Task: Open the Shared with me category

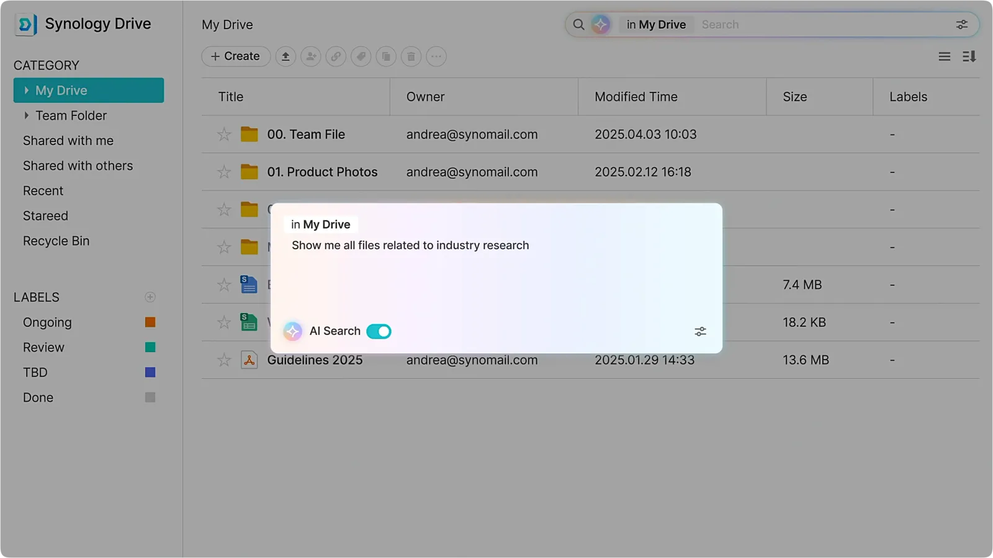Action: 68,141
